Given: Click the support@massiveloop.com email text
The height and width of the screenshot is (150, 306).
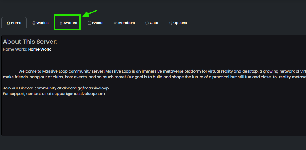Looking at the screenshot, I should (79, 94).
